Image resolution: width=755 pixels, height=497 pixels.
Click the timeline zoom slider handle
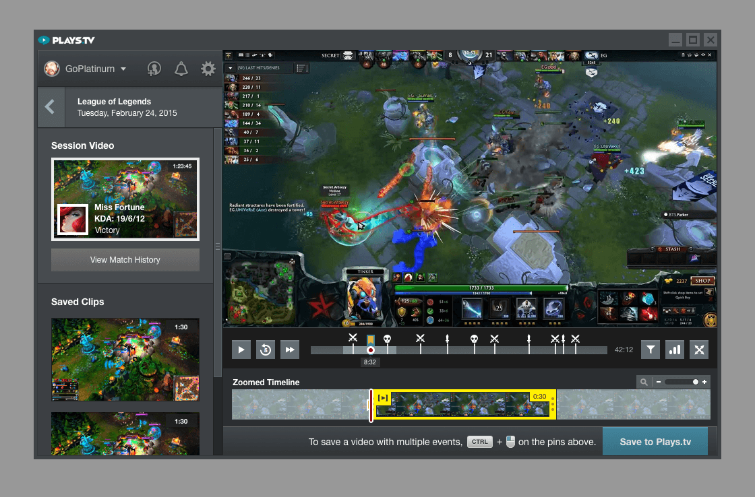695,382
